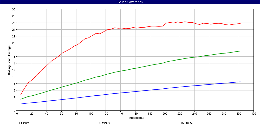
Task: Click the x-axis tick label 320
Action: (x=253, y=114)
